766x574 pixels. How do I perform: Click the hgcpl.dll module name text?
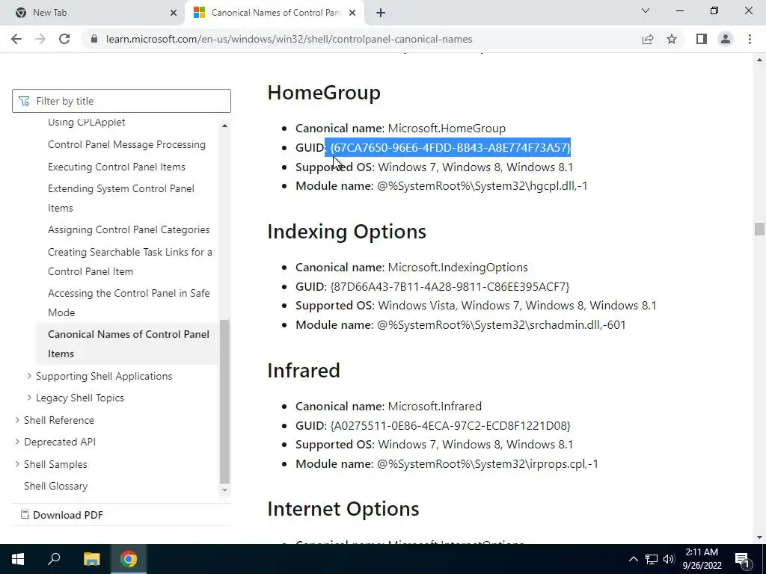(x=482, y=186)
